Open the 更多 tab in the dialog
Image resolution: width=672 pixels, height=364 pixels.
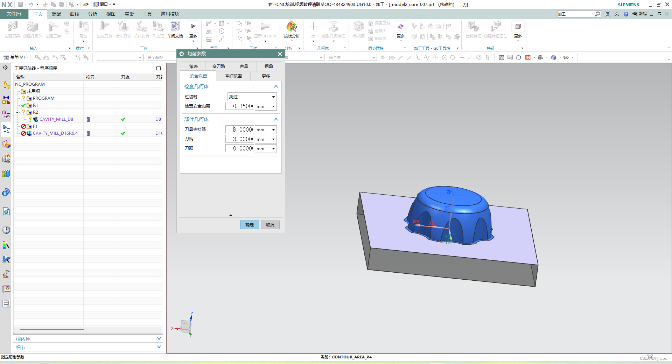coord(266,76)
